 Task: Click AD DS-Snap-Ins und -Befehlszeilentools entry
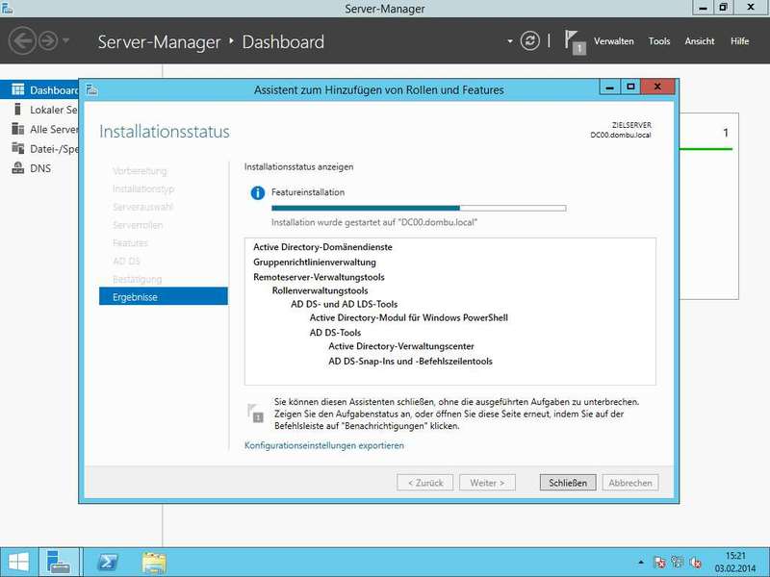coord(410,362)
